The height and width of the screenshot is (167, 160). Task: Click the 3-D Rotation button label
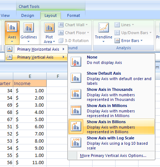(76, 41)
